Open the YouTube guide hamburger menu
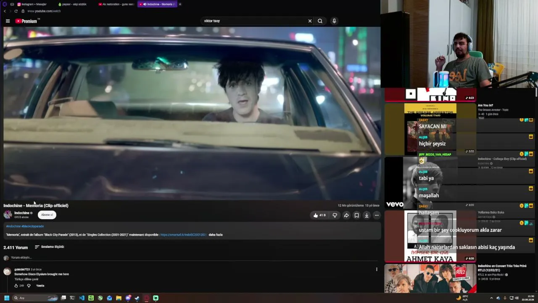 [x=8, y=21]
